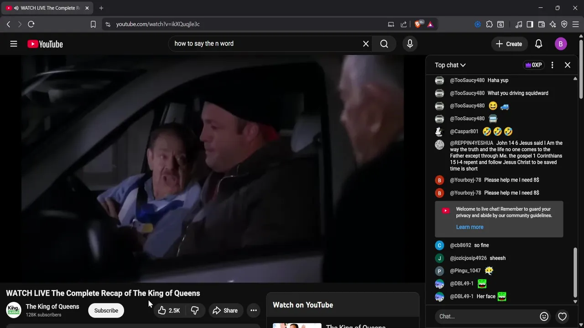Click the @DBL49-1 'Her face' message
Image resolution: width=584 pixels, height=328 pixels.
(x=486, y=296)
